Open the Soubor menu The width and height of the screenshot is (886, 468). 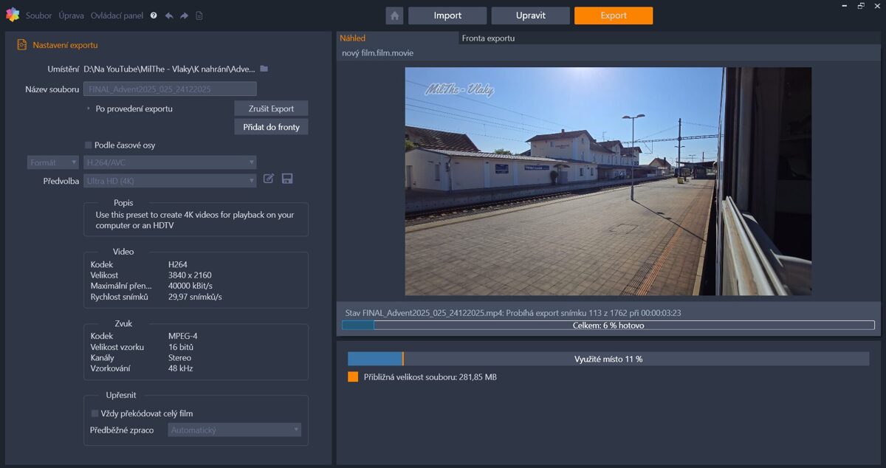tap(38, 16)
